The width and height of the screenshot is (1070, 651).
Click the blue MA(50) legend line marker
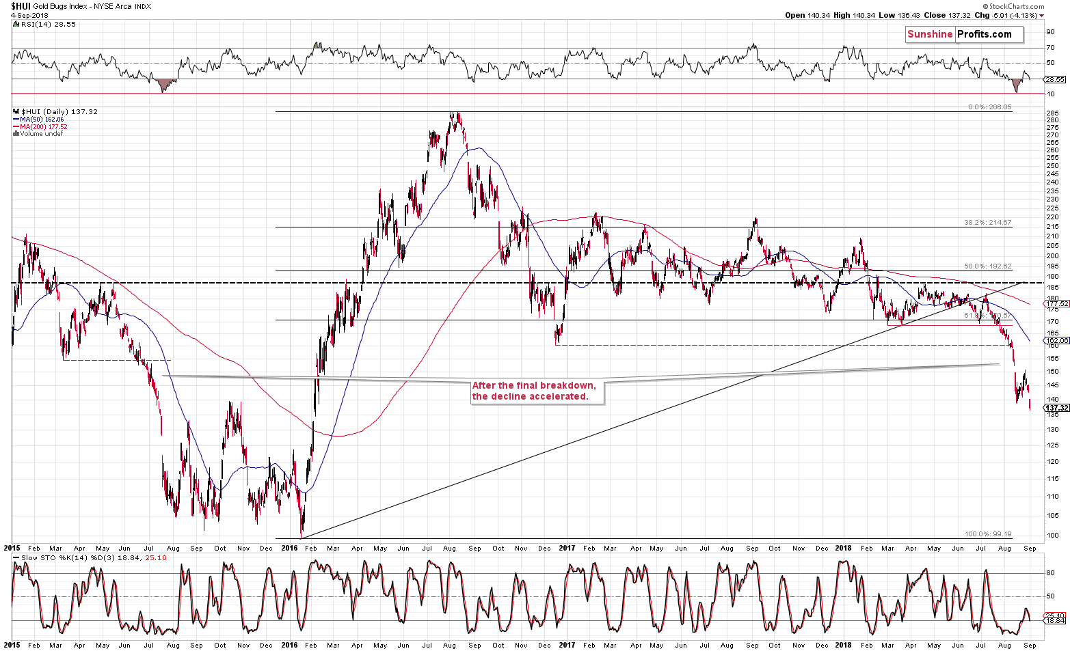pyautogui.click(x=16, y=119)
